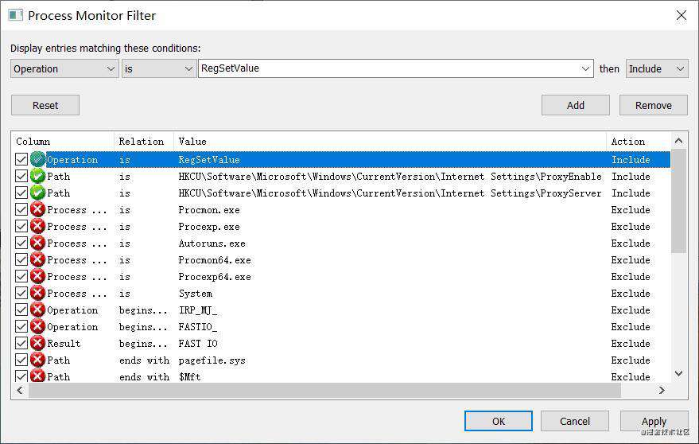Click Include action on ProxyEnable row
The image size is (699, 444).
tap(631, 177)
